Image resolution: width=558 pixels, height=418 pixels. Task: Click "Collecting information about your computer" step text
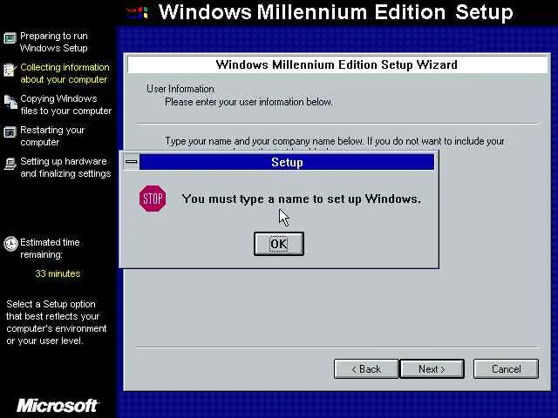pyautogui.click(x=65, y=73)
